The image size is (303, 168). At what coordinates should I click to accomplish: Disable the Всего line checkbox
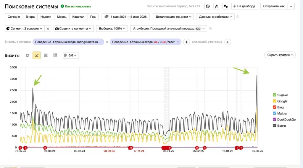tap(275, 126)
